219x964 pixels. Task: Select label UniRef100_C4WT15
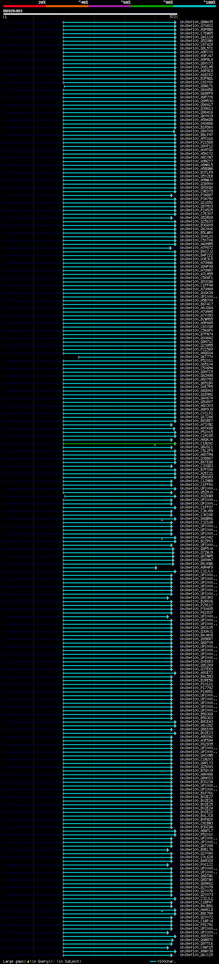pyautogui.click(x=196, y=947)
